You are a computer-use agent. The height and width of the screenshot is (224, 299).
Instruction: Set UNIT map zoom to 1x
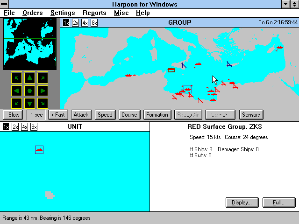click(6, 126)
